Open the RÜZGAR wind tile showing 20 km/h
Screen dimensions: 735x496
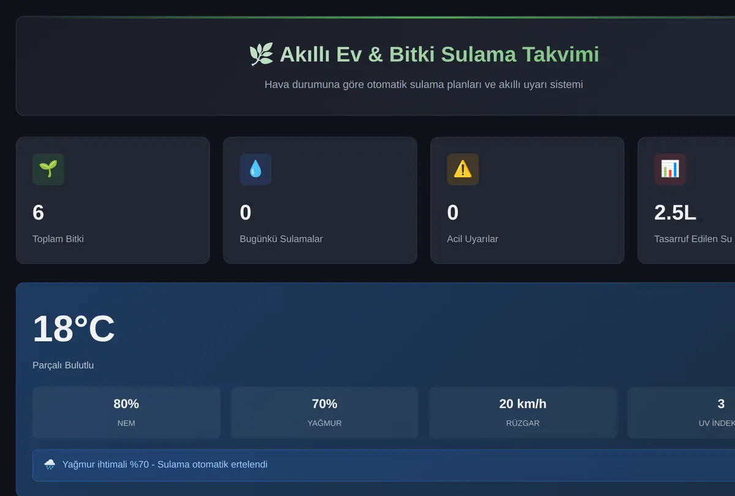[522, 412]
